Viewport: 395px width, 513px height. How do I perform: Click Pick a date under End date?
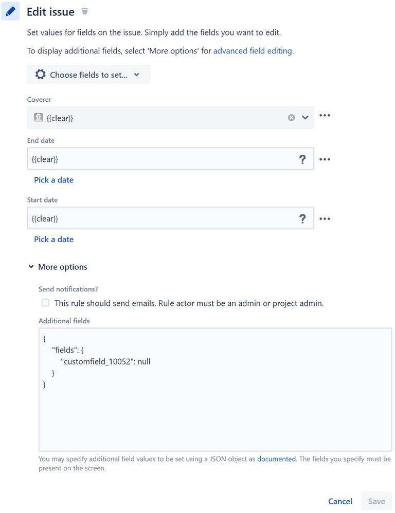[54, 180]
